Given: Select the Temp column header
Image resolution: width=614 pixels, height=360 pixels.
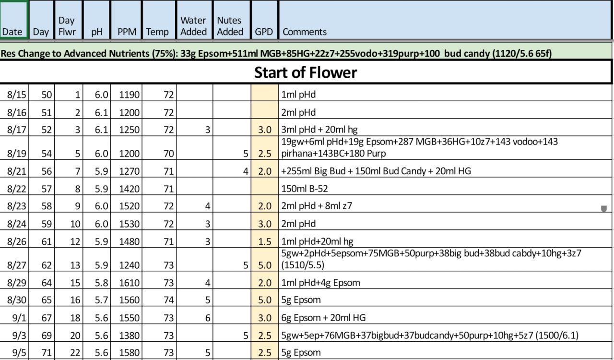Looking at the screenshot, I should (159, 20).
